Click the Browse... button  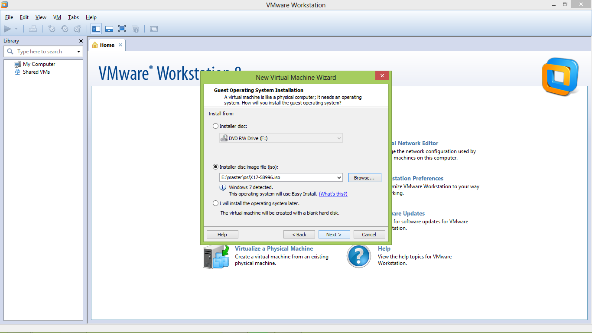(x=364, y=178)
